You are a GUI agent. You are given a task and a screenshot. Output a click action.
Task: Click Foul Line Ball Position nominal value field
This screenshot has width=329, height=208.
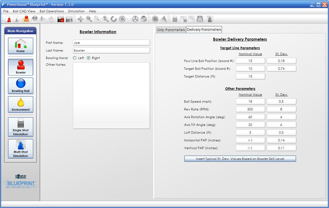tap(250, 61)
